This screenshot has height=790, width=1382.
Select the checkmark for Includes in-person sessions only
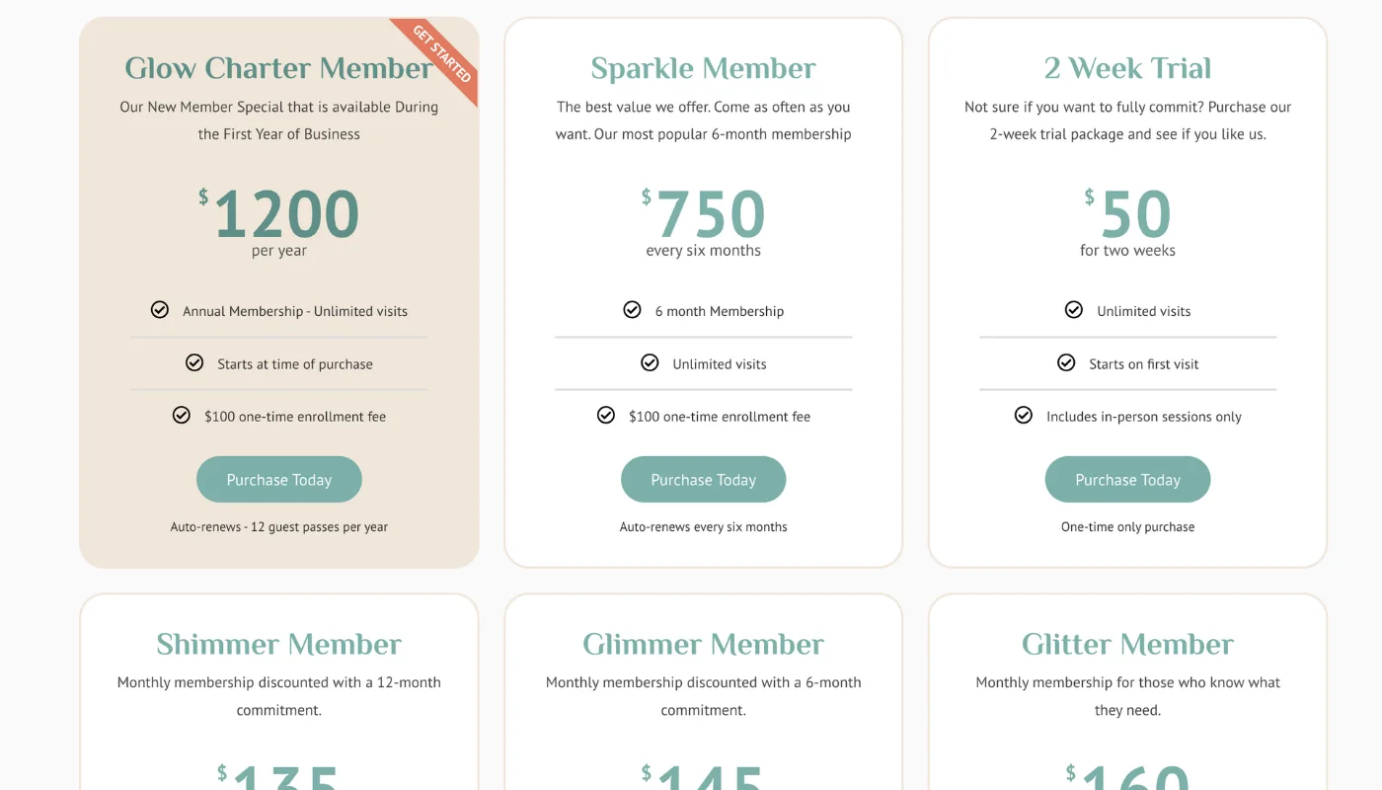point(1024,415)
